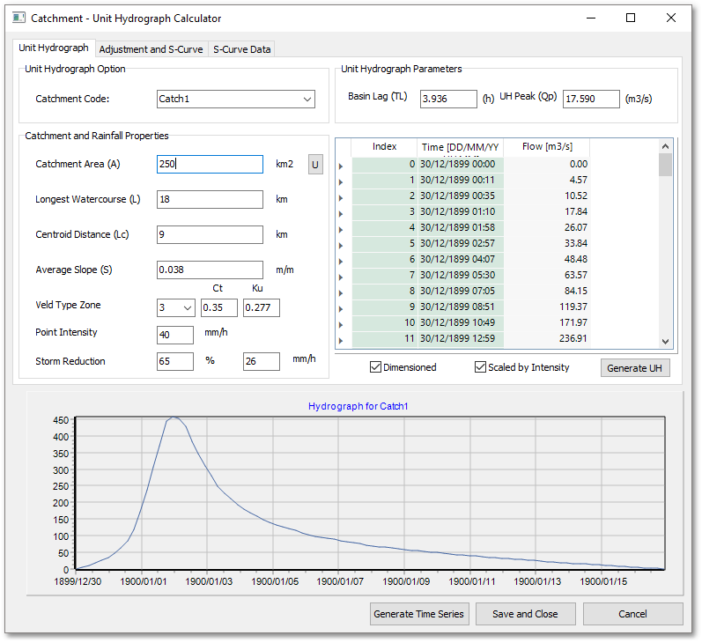Click the U button beside Catchment Area
Screen dimensions: 702x643
[x=315, y=165]
